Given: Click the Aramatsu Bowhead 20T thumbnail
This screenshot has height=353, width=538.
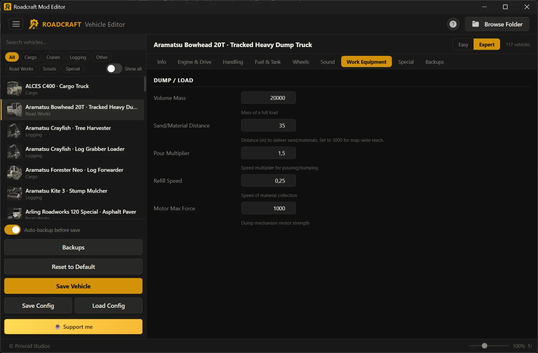Looking at the screenshot, I should pos(14,110).
